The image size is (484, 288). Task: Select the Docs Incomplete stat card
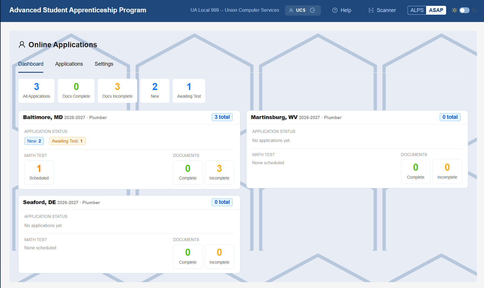[x=117, y=91]
